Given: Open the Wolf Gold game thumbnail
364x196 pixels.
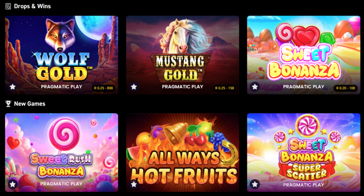Looking at the screenshot, I should (x=61, y=55).
